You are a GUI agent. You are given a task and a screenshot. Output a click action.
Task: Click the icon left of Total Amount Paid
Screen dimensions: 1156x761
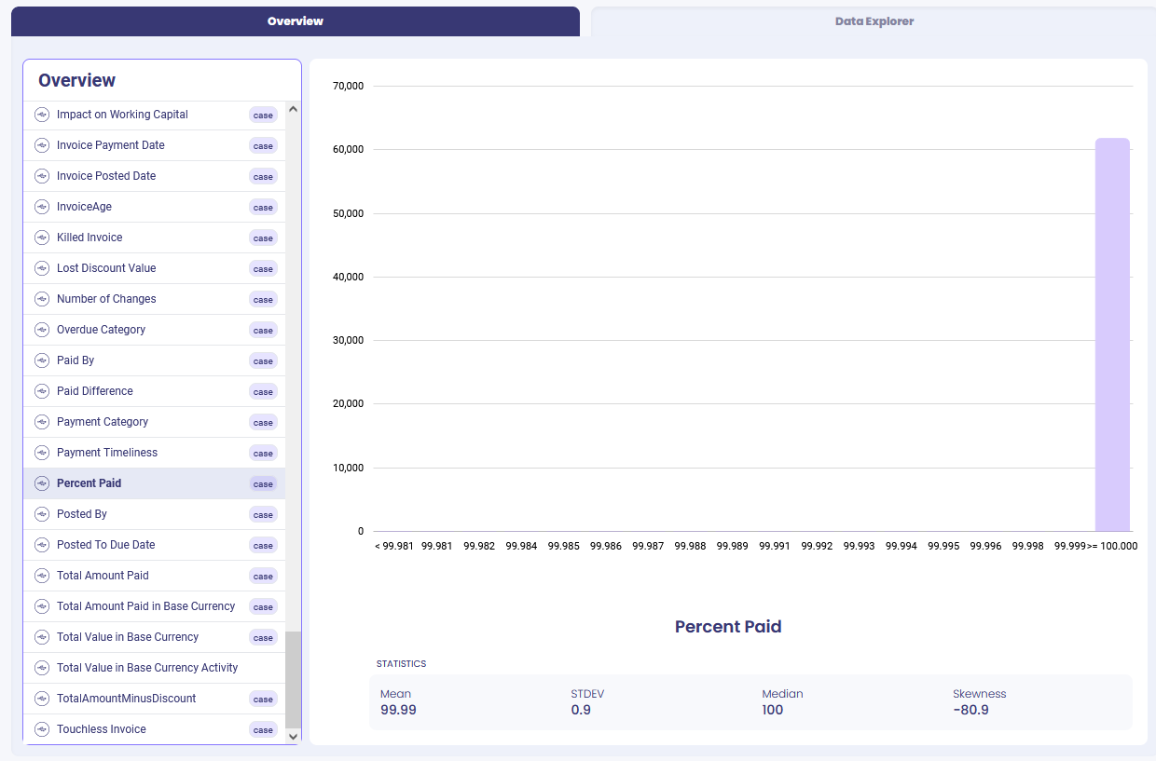point(41,576)
